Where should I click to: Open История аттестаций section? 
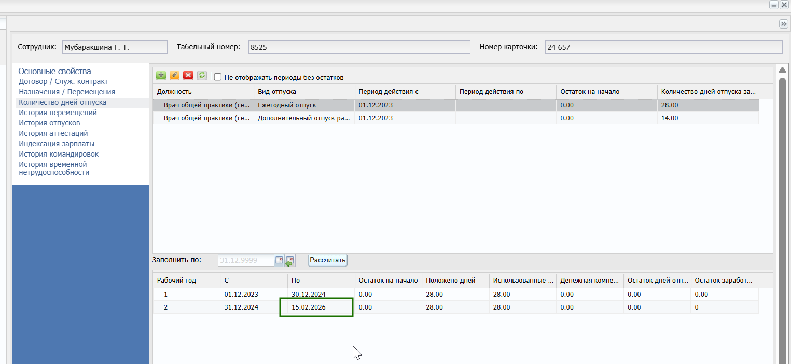click(53, 133)
